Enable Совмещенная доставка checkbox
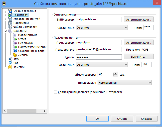The height and width of the screenshot is (127, 162). (55, 92)
